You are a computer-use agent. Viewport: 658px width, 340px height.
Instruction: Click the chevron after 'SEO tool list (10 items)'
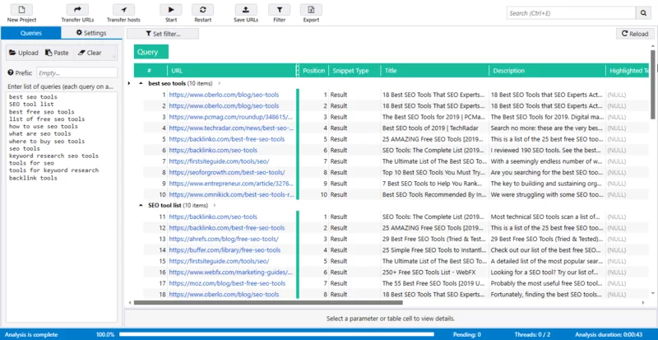(x=215, y=206)
